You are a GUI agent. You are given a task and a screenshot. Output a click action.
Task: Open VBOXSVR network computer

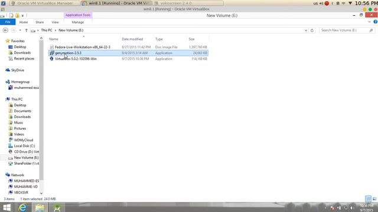21,193
